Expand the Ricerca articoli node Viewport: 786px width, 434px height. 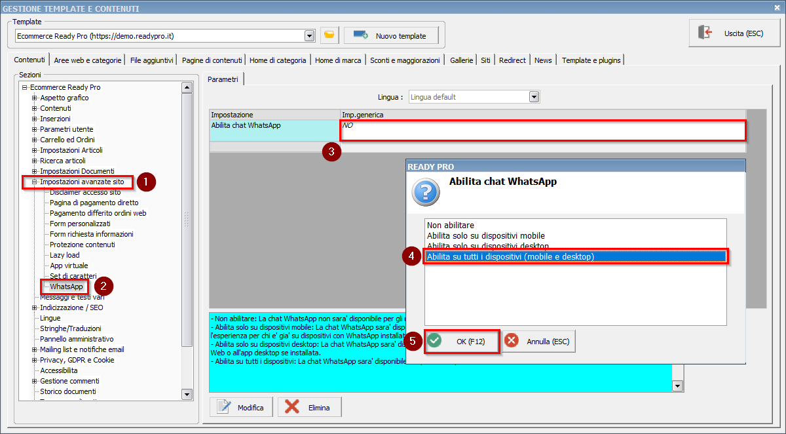point(35,161)
